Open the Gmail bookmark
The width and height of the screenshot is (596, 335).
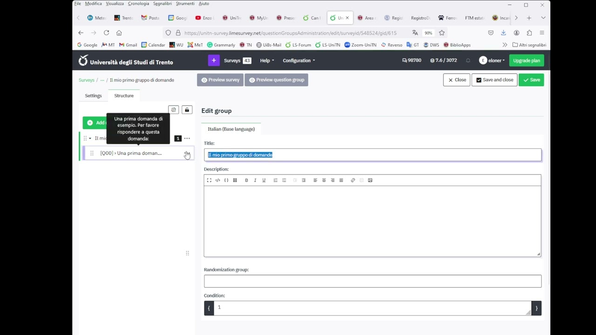coord(128,45)
